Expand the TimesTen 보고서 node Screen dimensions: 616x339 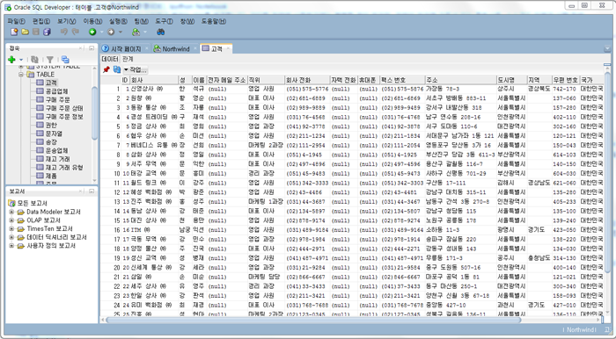[x=11, y=229]
